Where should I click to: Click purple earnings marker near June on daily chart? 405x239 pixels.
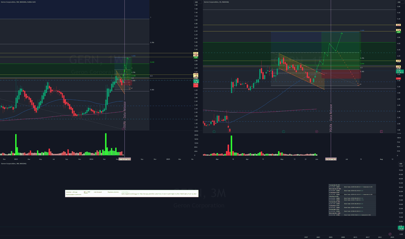[317, 132]
